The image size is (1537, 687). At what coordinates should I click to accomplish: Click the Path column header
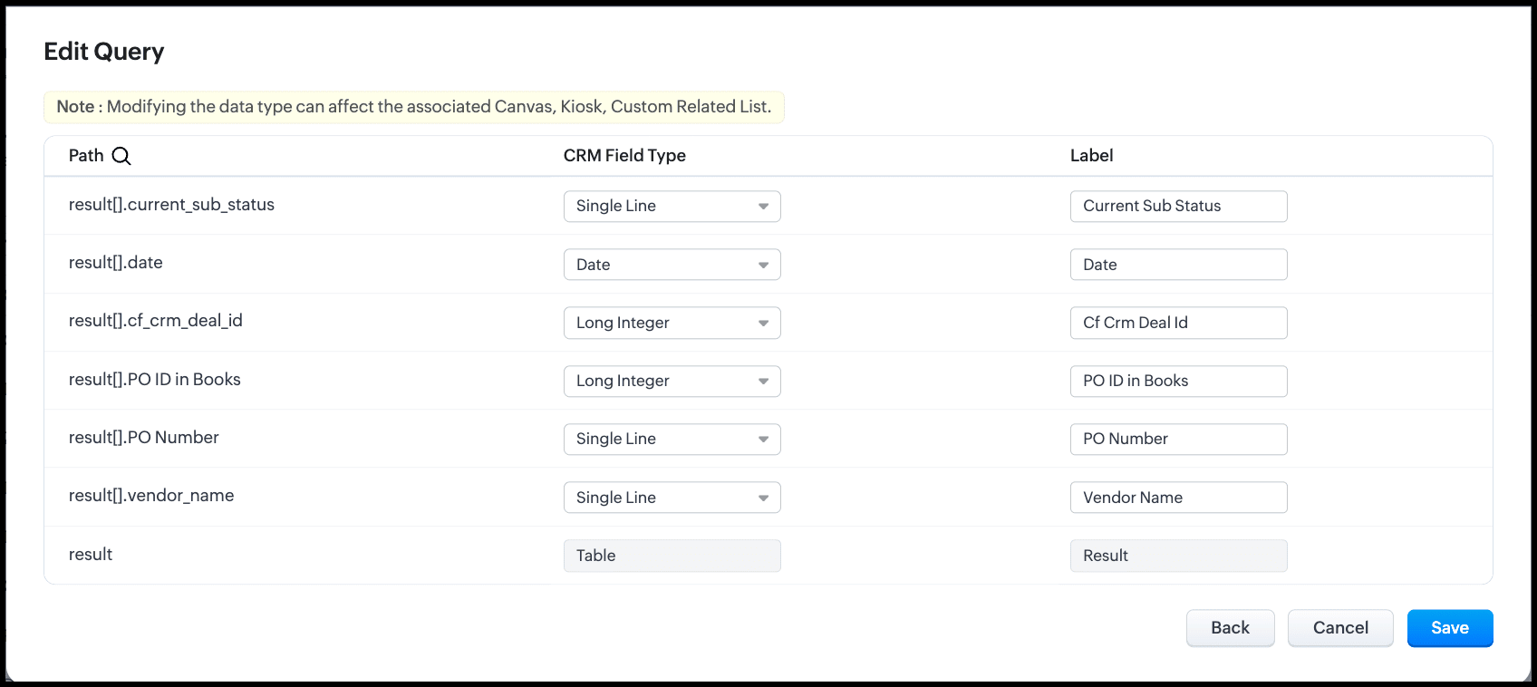pos(86,156)
